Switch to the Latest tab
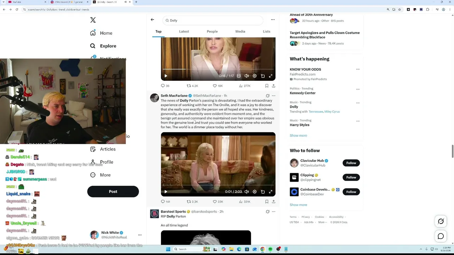 (184, 32)
